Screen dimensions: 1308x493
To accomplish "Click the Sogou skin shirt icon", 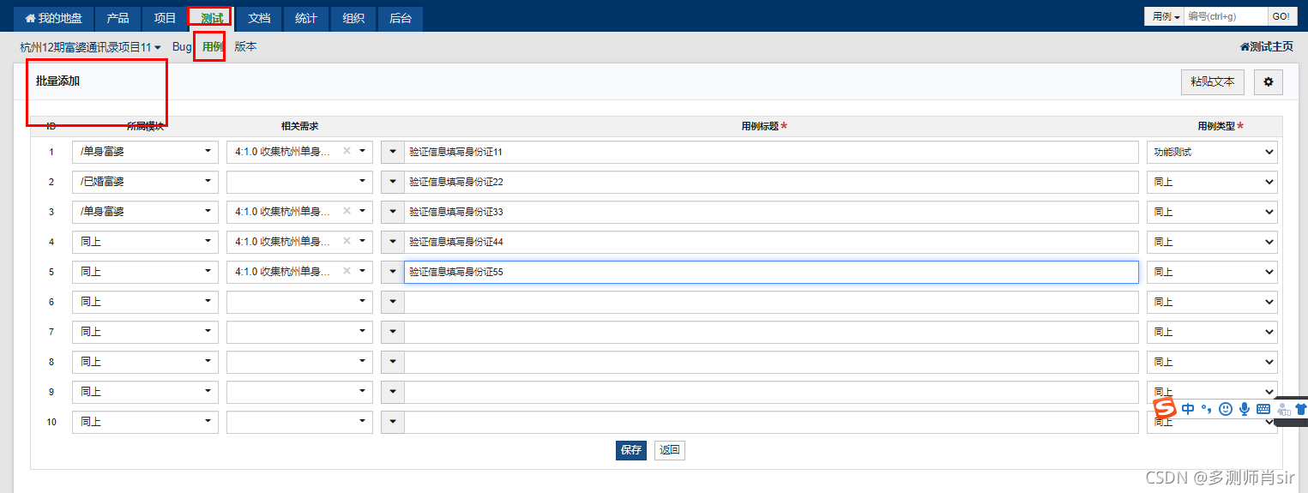I will pos(1301,410).
